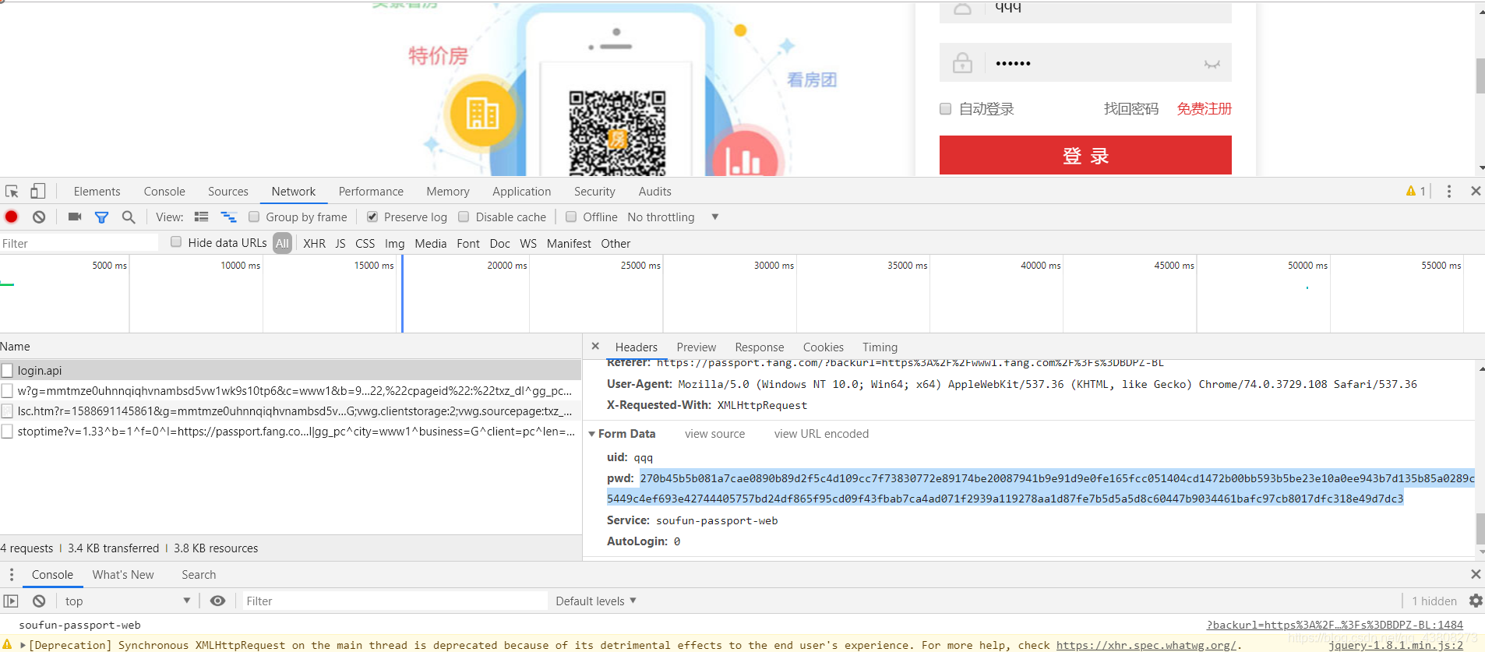Switch to the Security tab
This screenshot has height=652, width=1485.
point(594,192)
